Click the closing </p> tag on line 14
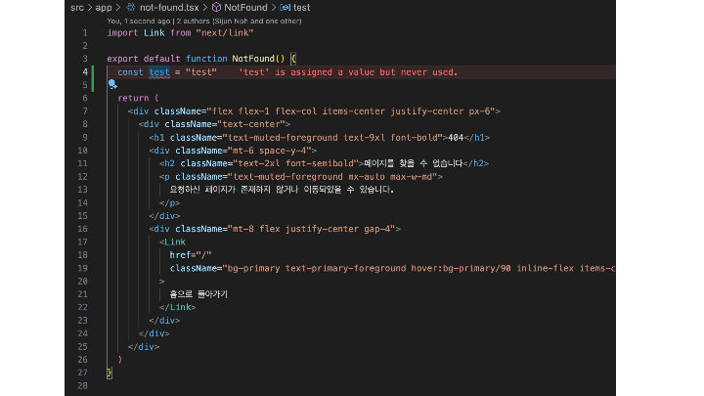 pos(170,203)
